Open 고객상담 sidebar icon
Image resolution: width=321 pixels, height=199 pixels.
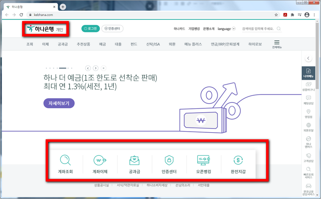(x=309, y=158)
